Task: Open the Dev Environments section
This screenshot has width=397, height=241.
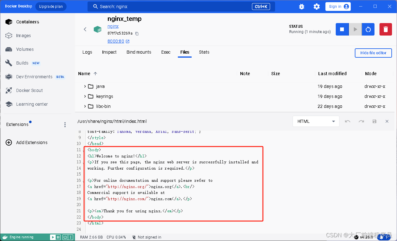Action: (x=34, y=77)
